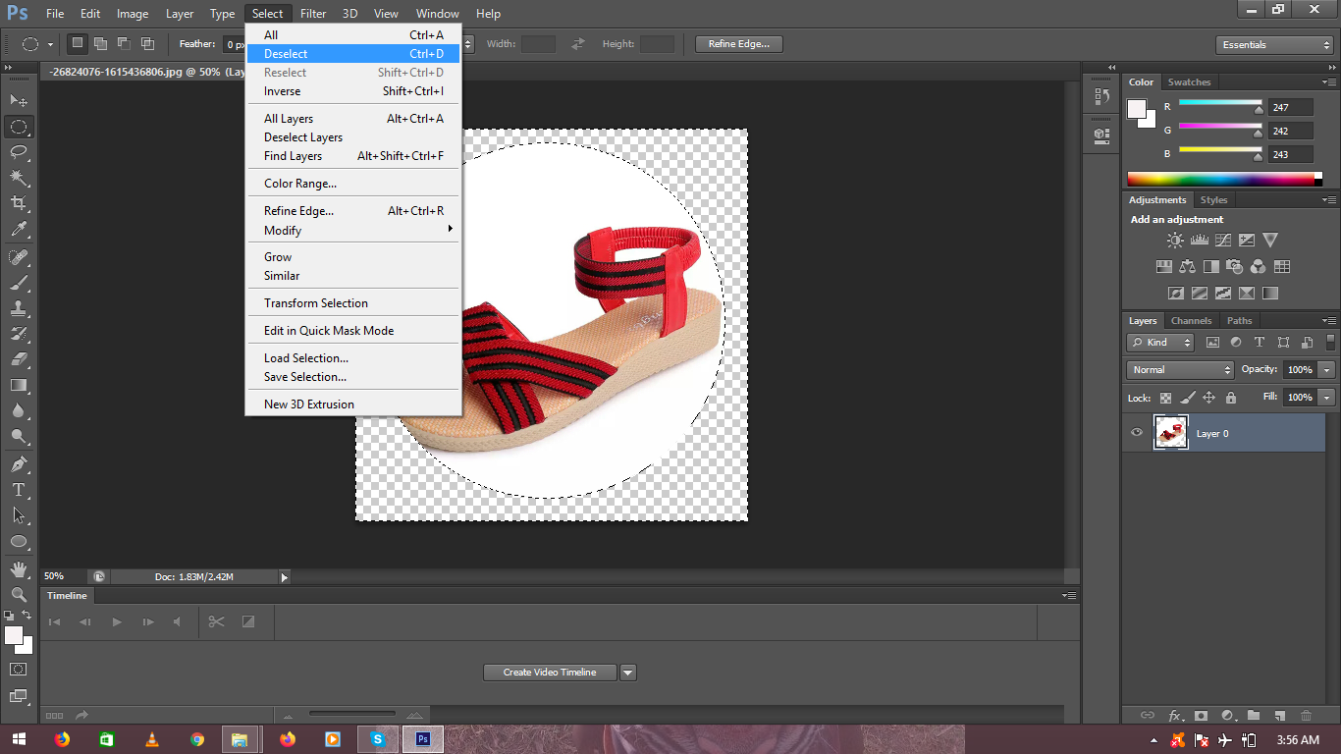1341x754 pixels.
Task: Select the Eyedropper tool
Action: [19, 230]
